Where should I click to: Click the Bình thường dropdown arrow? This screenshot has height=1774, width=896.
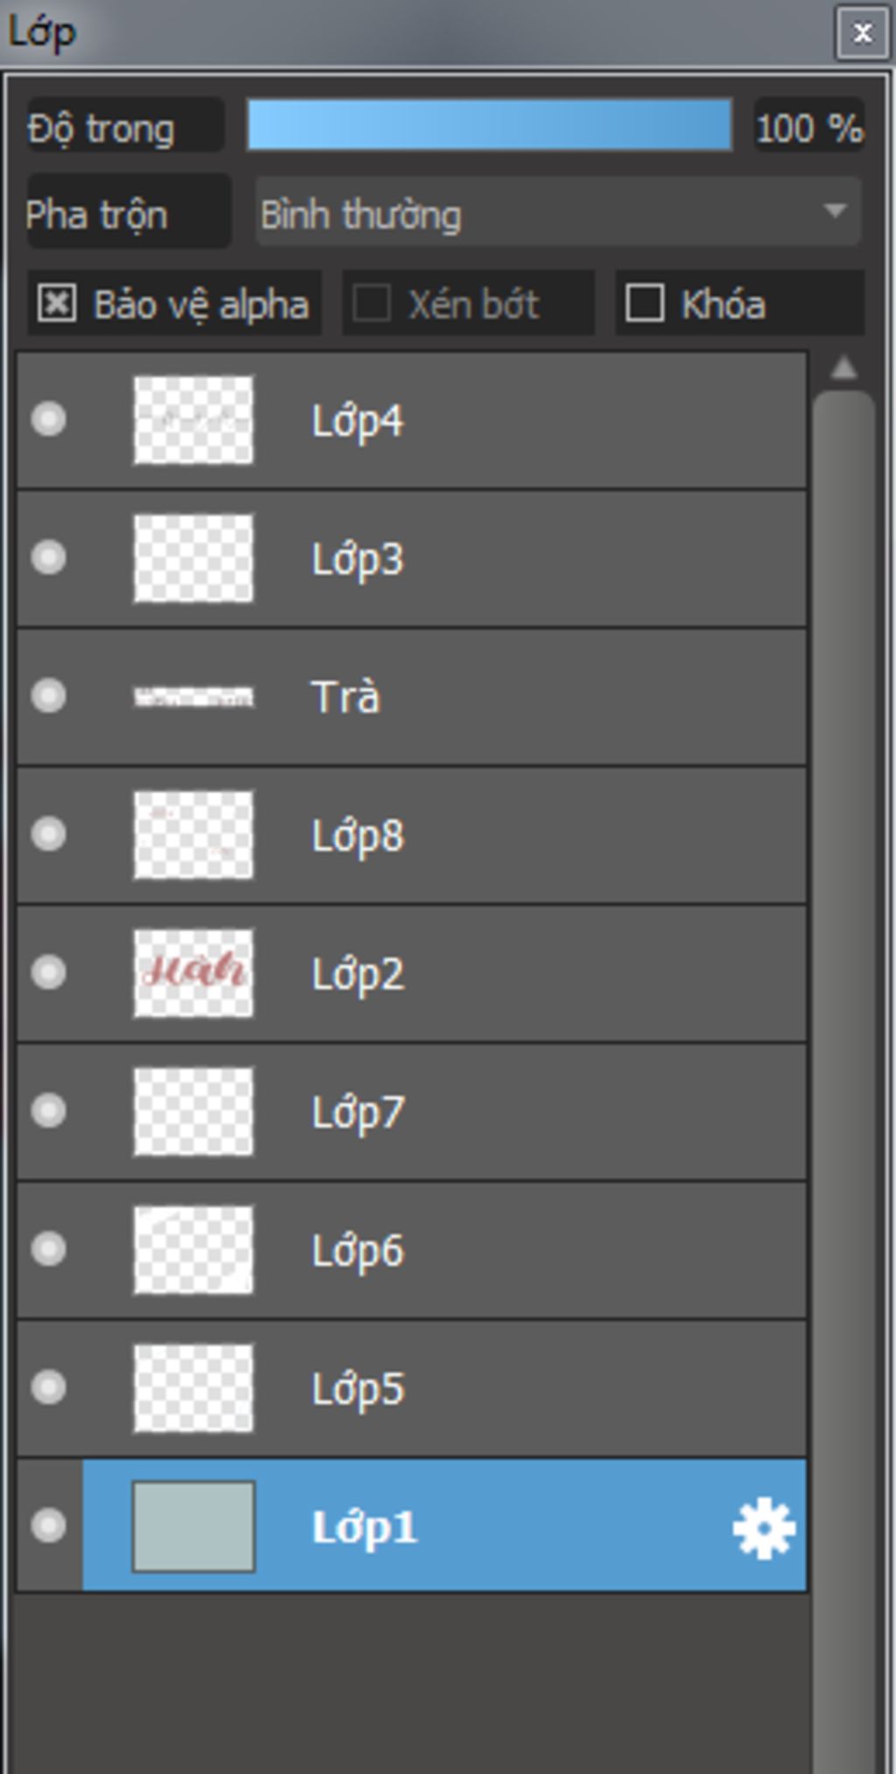coord(836,211)
